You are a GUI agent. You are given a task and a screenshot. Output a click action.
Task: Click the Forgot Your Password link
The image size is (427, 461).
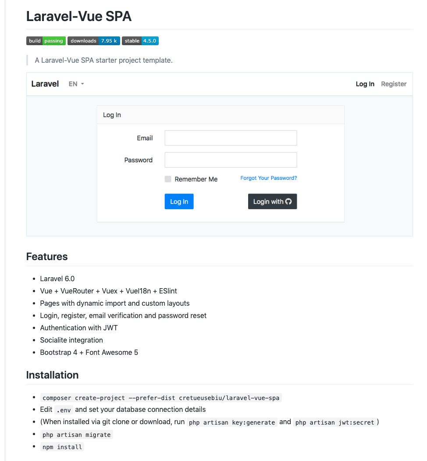(x=269, y=178)
